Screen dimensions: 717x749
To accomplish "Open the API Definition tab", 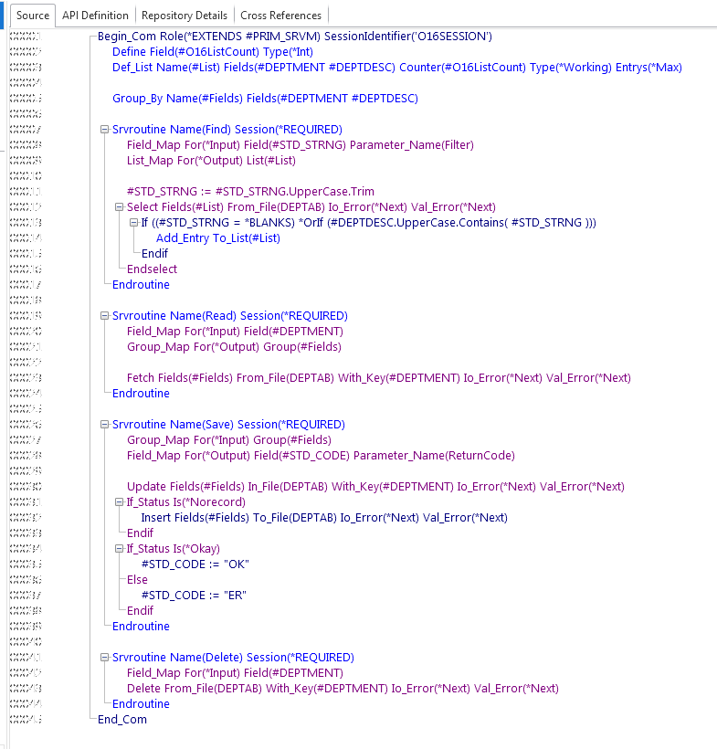I will pos(95,16).
